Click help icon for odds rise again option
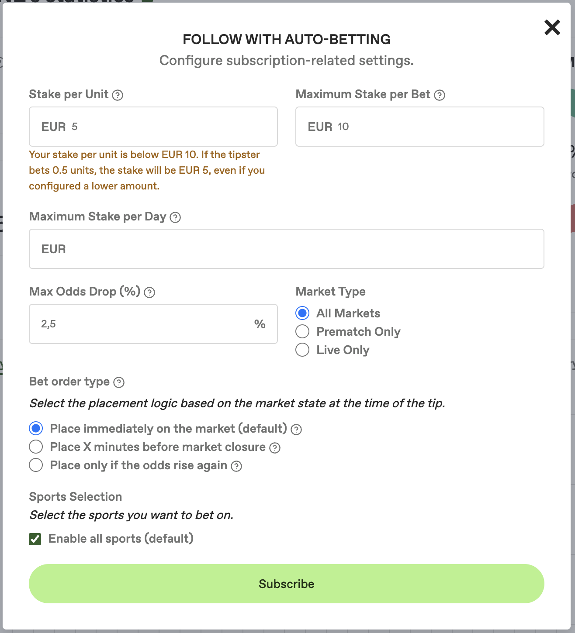Screen dimensions: 575x633 (x=236, y=466)
